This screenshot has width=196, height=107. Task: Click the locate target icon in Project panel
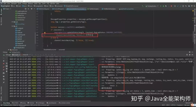[26, 9]
